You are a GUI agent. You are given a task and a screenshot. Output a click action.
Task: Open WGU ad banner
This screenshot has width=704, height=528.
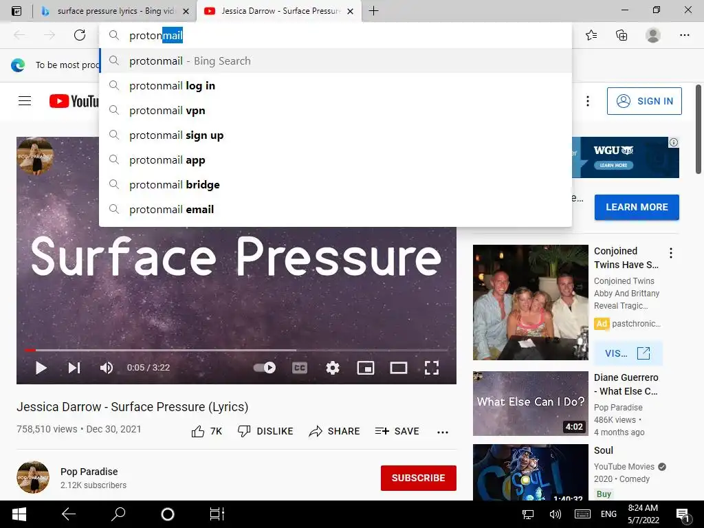coord(626,157)
